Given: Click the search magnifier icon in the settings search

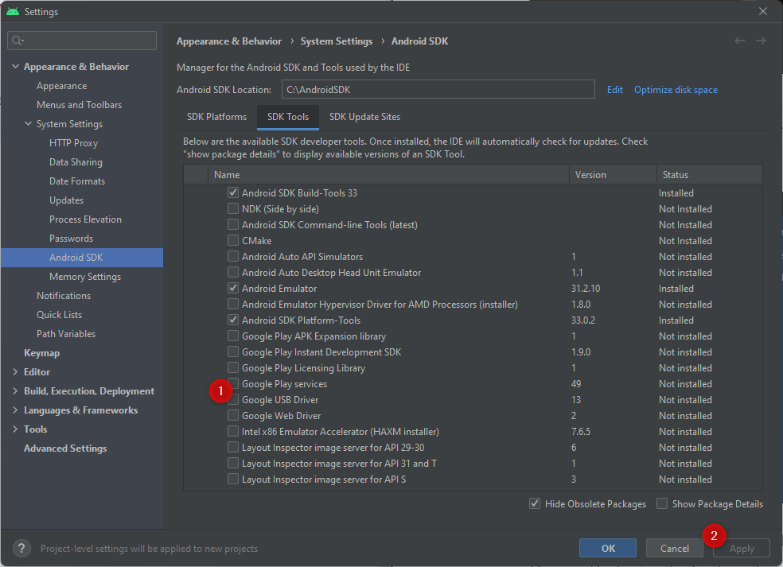Looking at the screenshot, I should (18, 41).
